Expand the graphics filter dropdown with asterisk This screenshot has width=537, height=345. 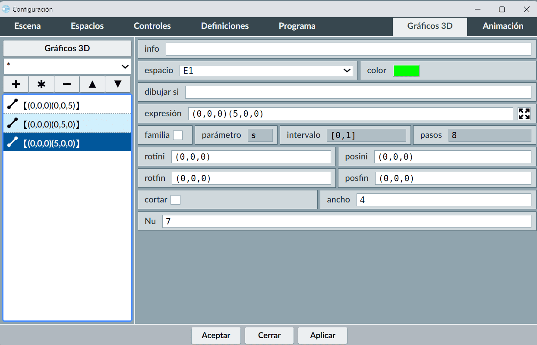(67, 66)
